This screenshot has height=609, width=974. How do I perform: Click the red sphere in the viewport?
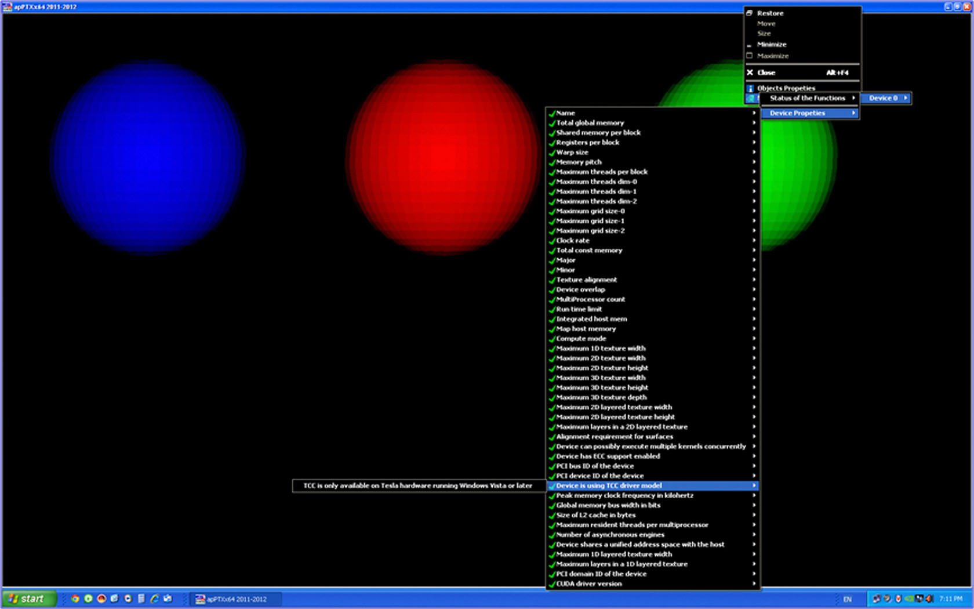click(444, 158)
